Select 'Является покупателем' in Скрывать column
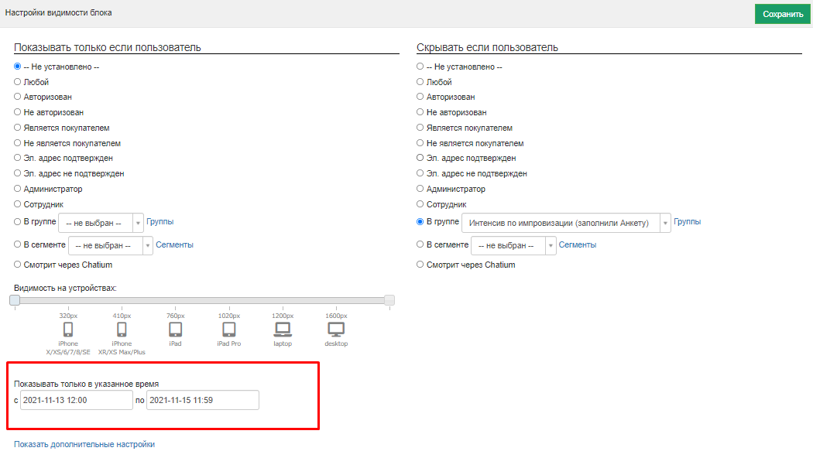Viewport: 813px width, 458px height. pos(420,128)
